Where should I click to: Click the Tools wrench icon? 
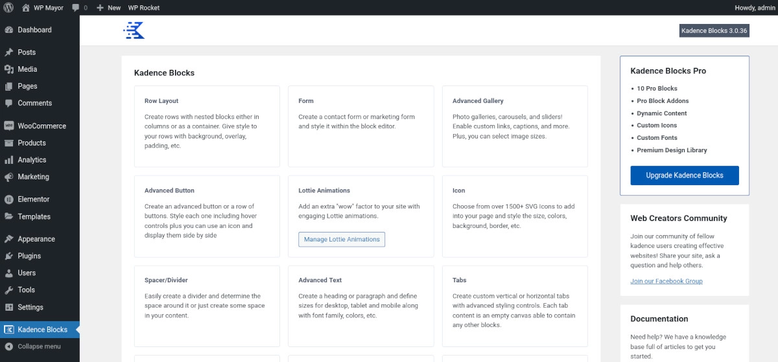9,290
